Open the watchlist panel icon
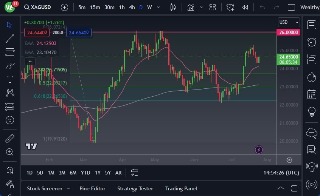The image size is (320, 196). pyautogui.click(x=312, y=25)
